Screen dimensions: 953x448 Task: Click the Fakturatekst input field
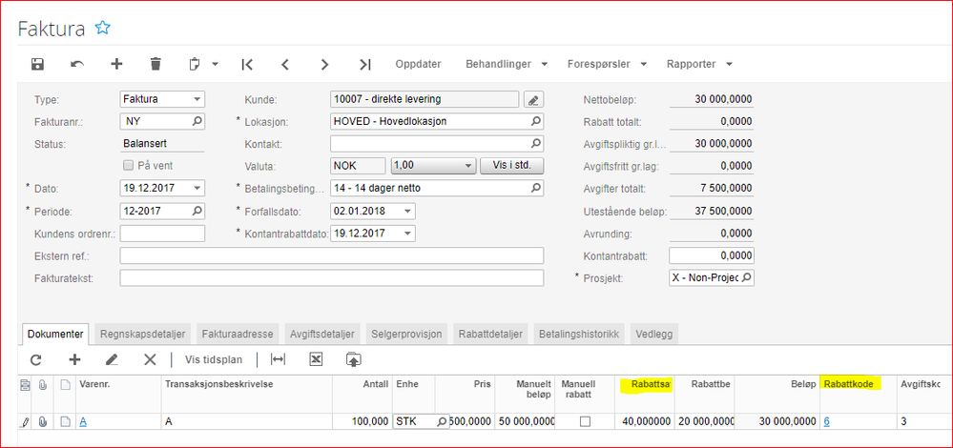(331, 277)
